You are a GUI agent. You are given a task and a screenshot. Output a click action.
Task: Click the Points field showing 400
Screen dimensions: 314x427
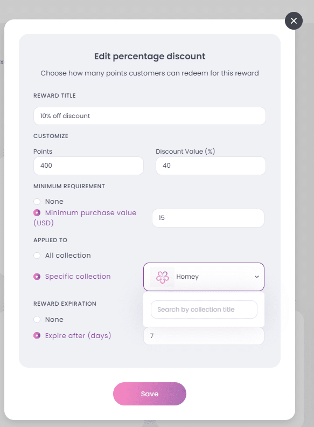click(x=88, y=166)
